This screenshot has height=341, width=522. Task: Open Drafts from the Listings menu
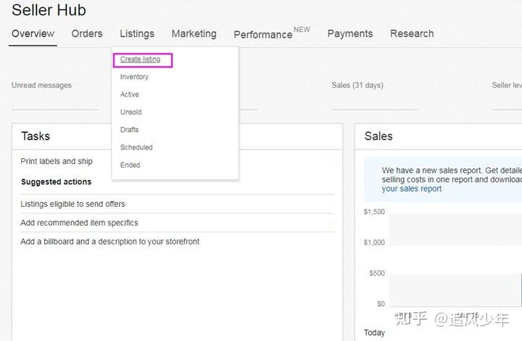129,130
